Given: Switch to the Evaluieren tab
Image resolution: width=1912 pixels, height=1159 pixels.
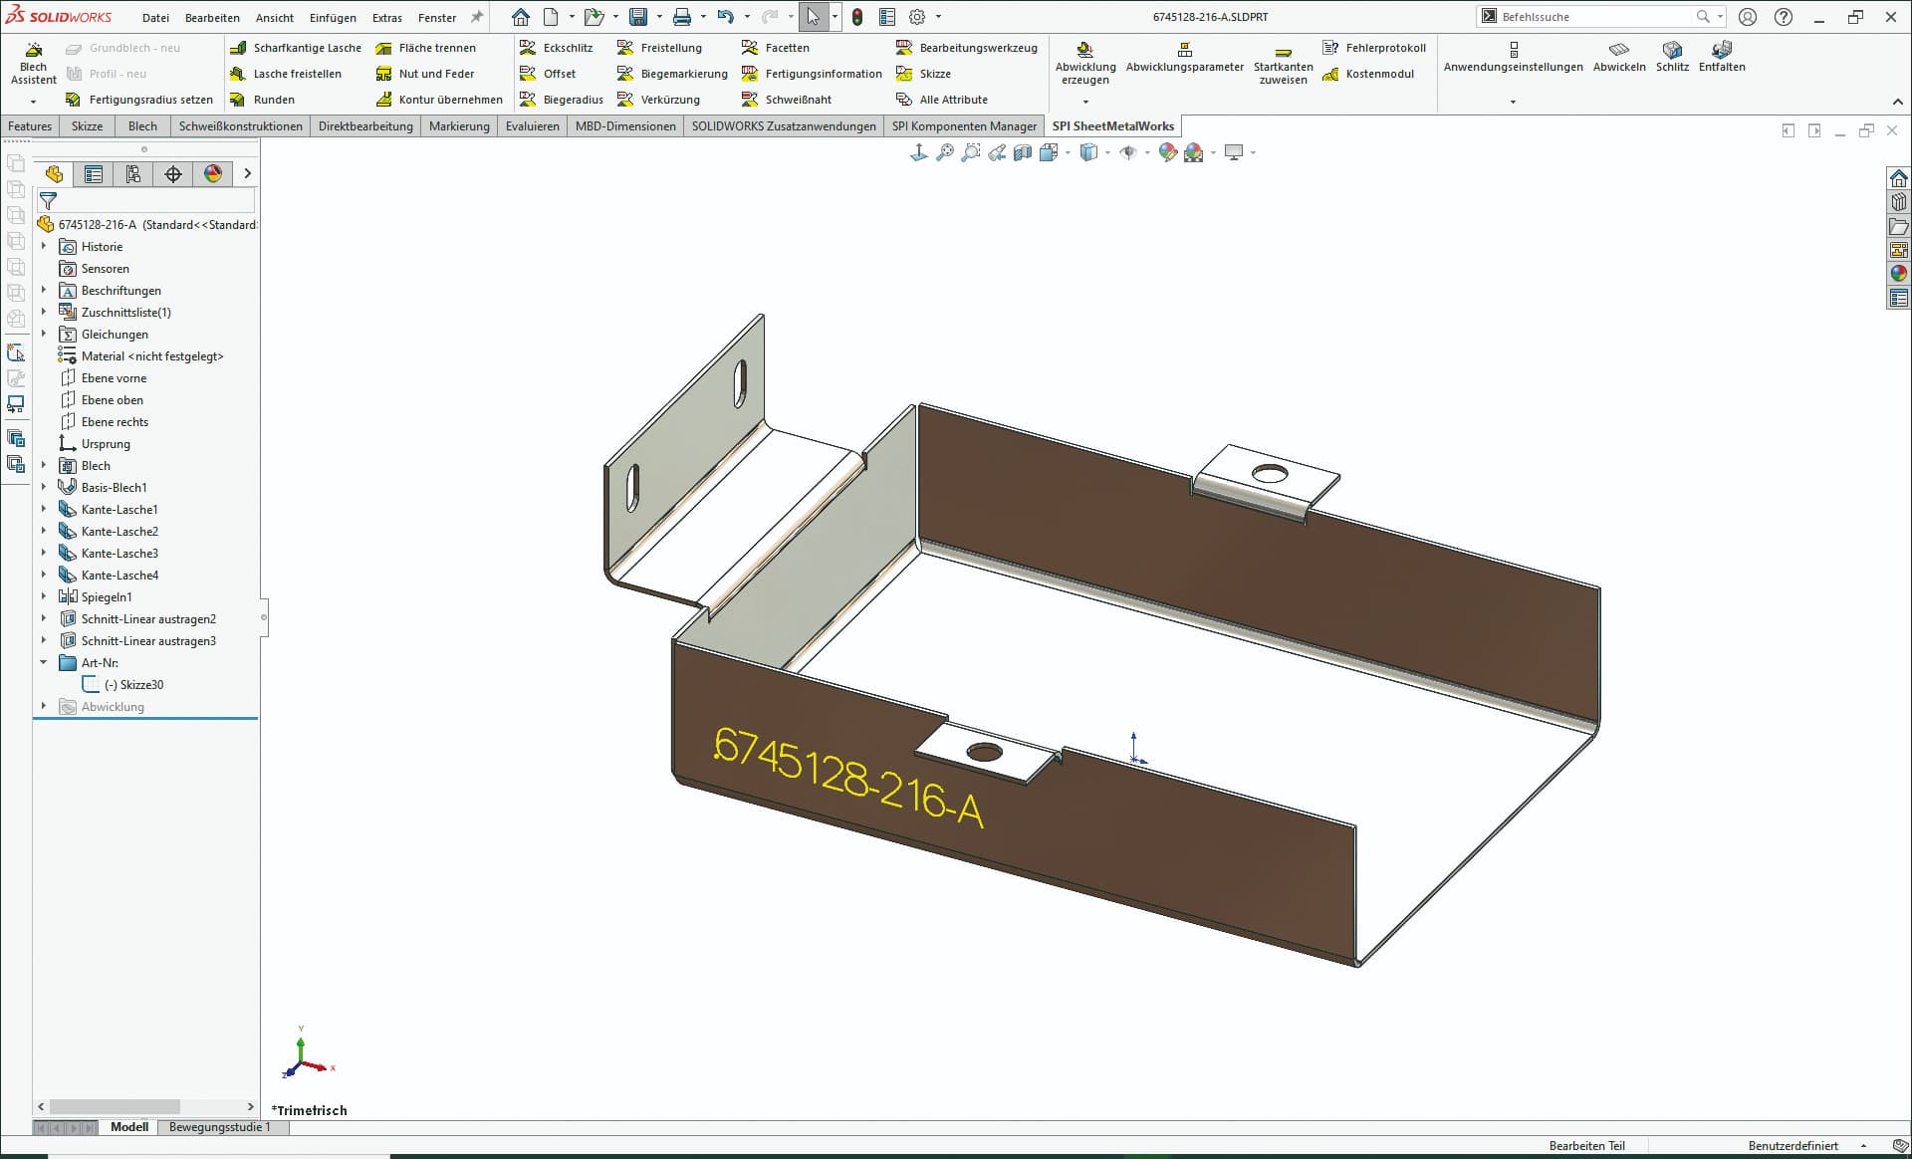Looking at the screenshot, I should 532,126.
